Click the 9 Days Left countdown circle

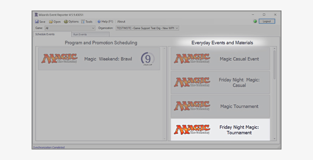148,59
